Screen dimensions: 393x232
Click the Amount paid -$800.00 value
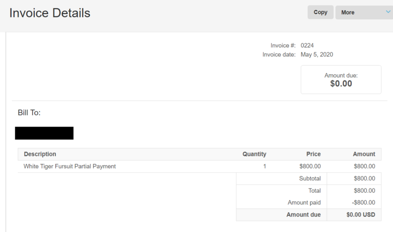tap(364, 203)
